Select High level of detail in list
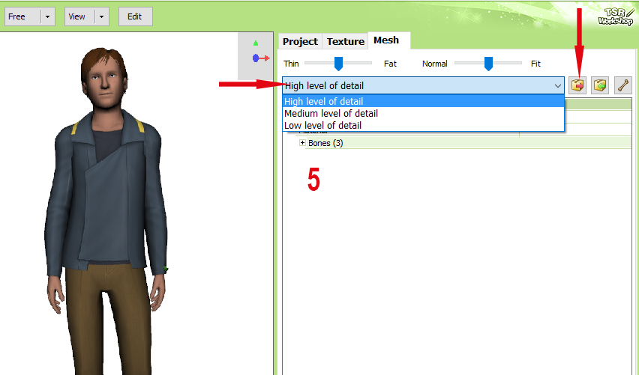This screenshot has width=639, height=375. [x=324, y=102]
